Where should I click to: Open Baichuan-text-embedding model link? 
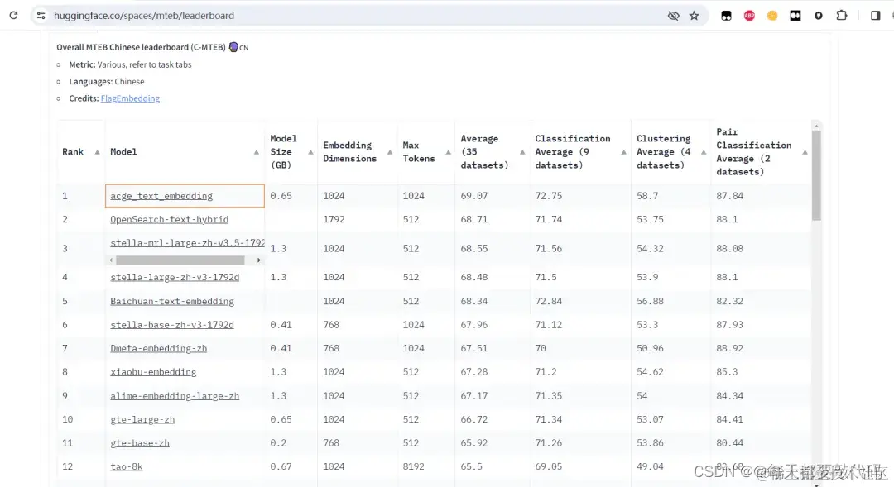point(172,301)
